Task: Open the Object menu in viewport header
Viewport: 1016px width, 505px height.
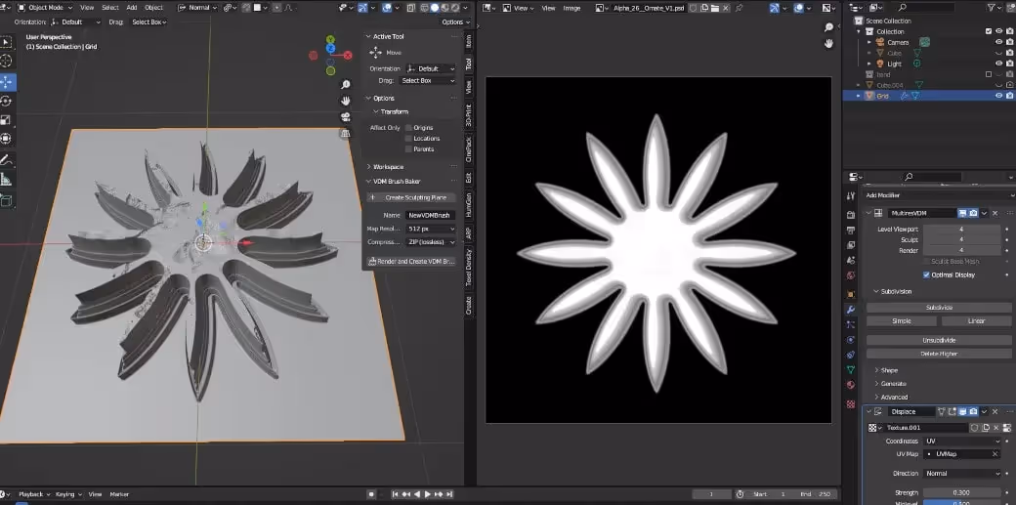Action: pos(153,8)
